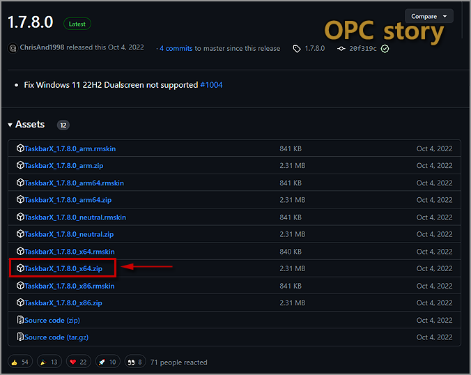Screen dimensions: 471x375
Task: Click ChrisAnd1998 avatar icon
Action: (13, 48)
